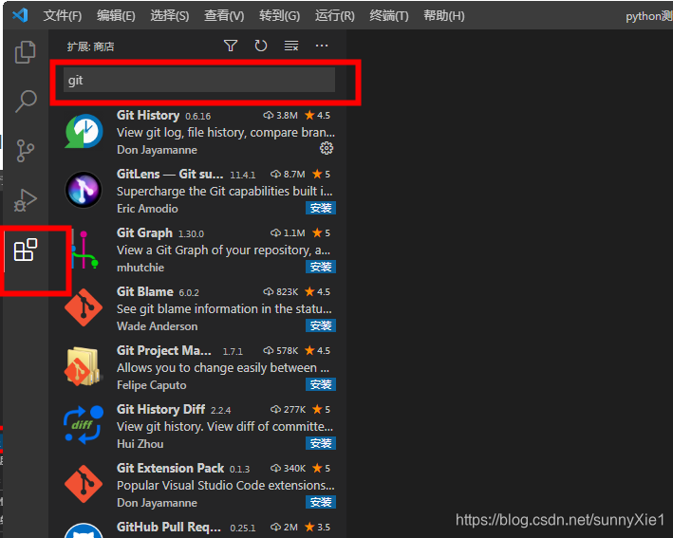
Task: Click the 扩展: 商店 panel heading
Action: (x=90, y=46)
